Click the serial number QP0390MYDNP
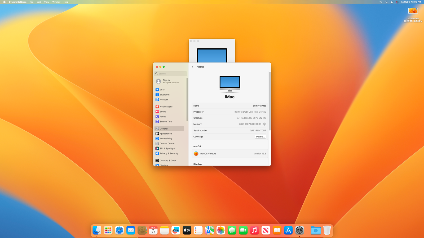The width and height of the screenshot is (424, 238). click(x=258, y=130)
